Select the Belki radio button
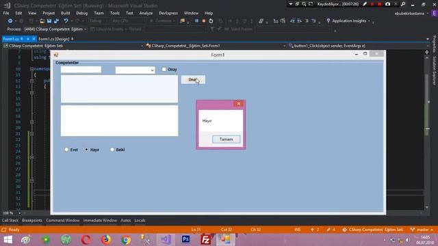 click(112, 150)
